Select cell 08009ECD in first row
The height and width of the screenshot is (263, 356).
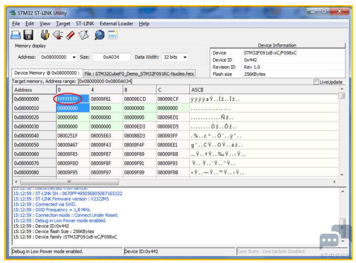point(139,99)
